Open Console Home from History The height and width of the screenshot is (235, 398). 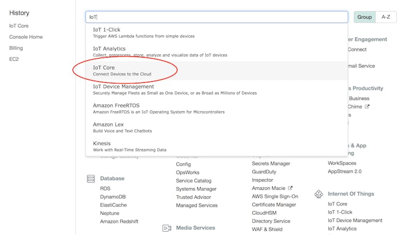tap(26, 37)
